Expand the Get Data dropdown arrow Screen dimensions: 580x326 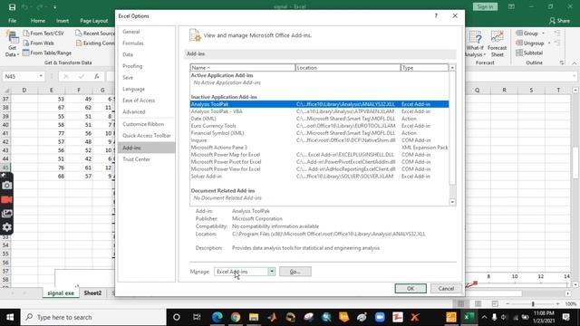18,54
